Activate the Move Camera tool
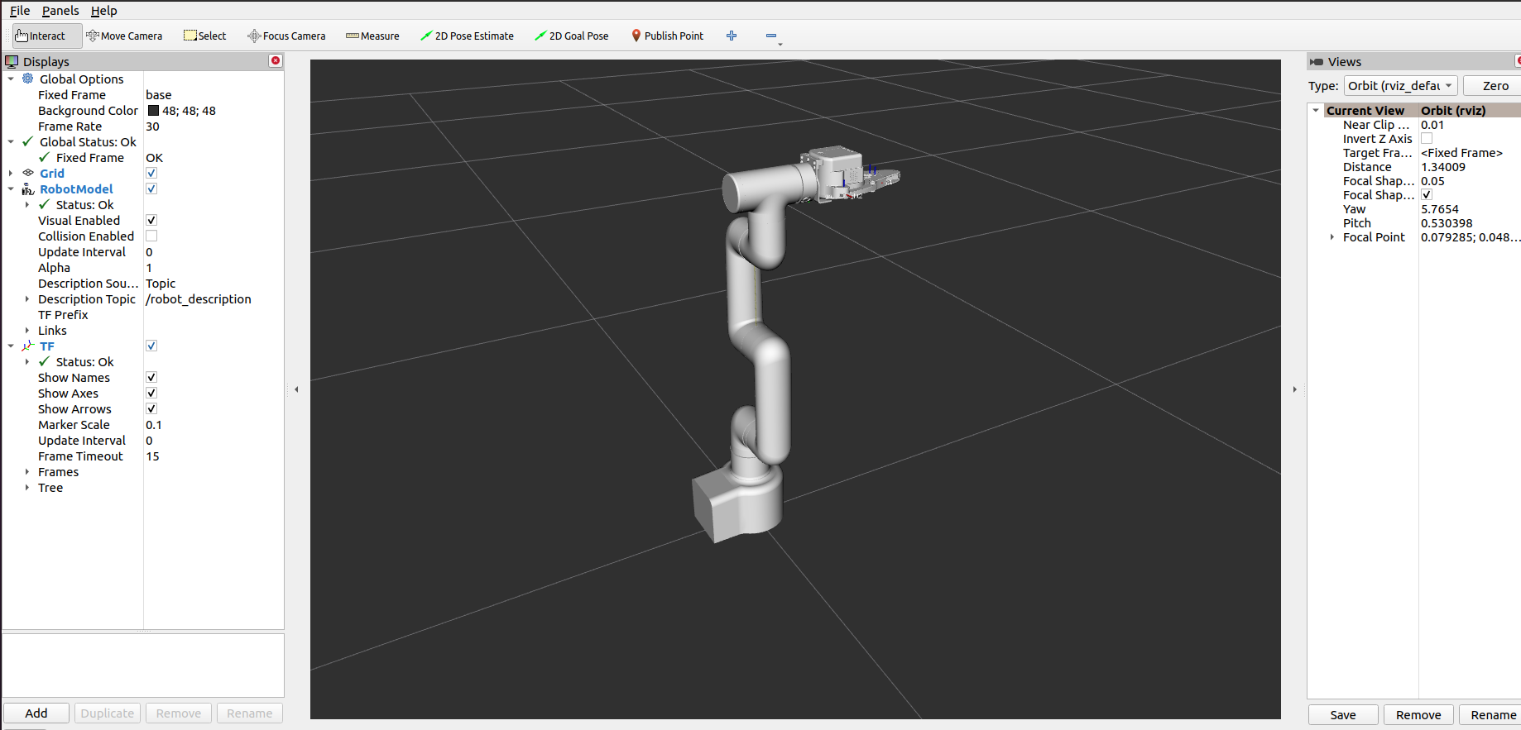The height and width of the screenshot is (730, 1521). click(x=124, y=36)
